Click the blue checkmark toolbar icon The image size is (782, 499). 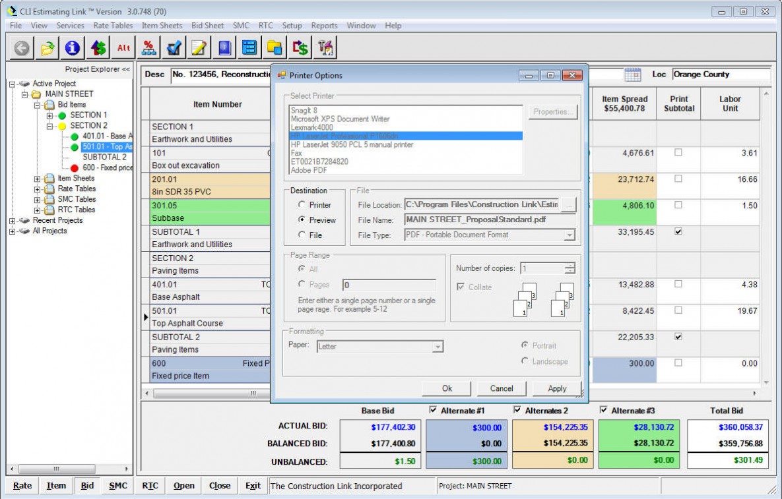pyautogui.click(x=174, y=48)
